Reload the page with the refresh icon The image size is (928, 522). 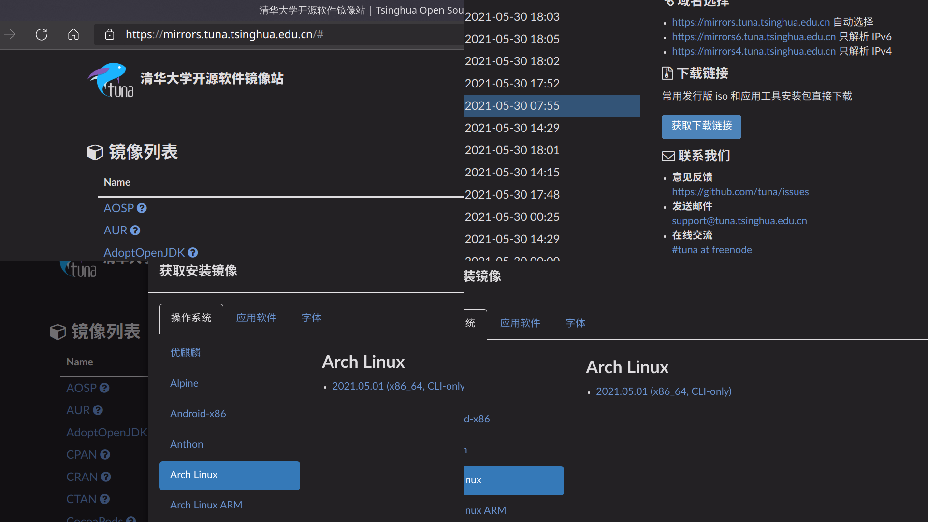click(42, 34)
